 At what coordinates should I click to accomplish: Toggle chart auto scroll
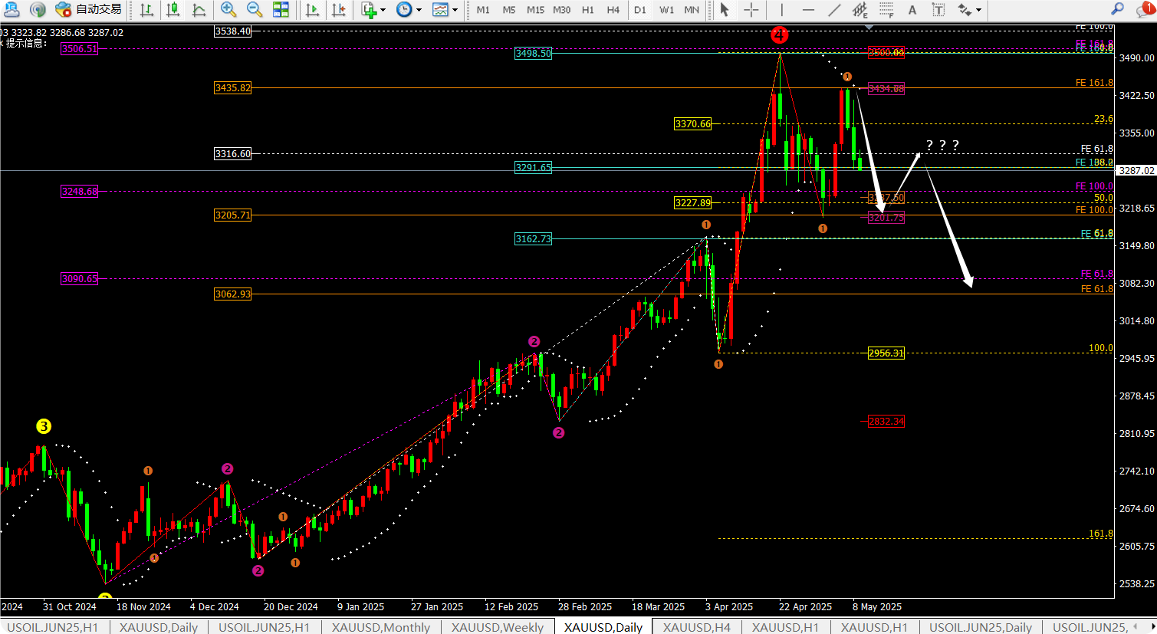coord(312,10)
